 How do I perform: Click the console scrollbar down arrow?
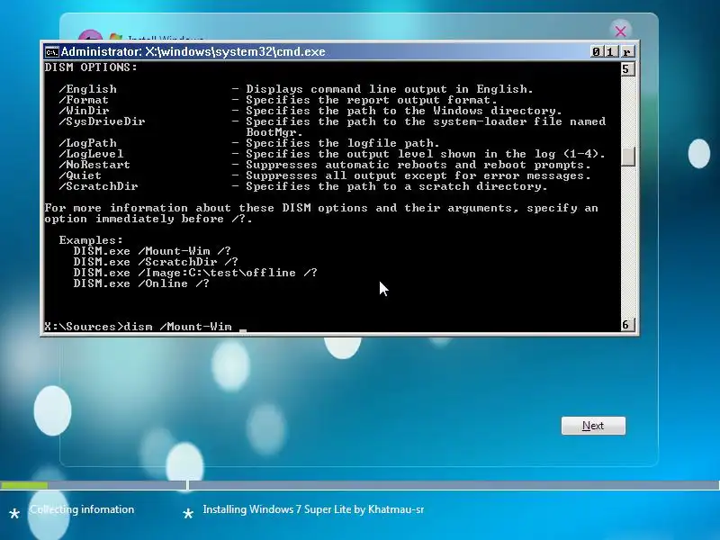[627, 325]
